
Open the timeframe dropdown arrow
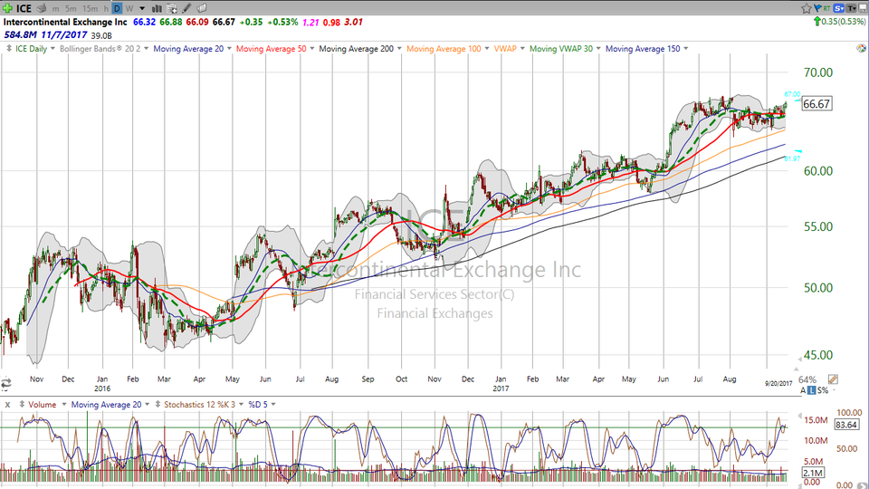pyautogui.click(x=142, y=9)
